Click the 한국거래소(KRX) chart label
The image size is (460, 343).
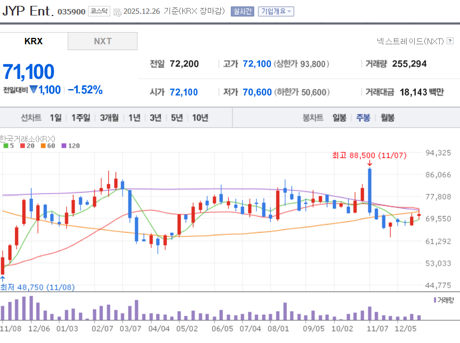pyautogui.click(x=27, y=139)
